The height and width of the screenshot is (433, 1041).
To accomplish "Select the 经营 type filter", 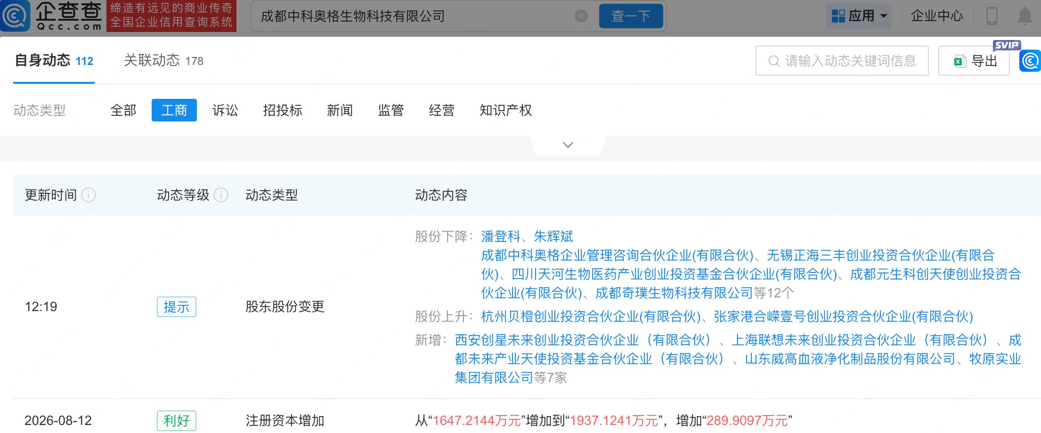I will click(442, 110).
